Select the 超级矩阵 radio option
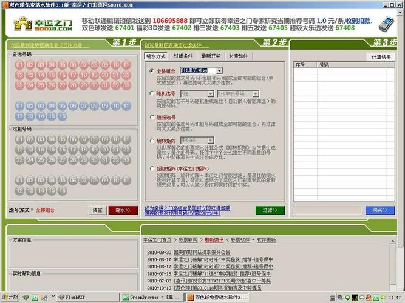Screen dimensions: 405x303 pos(152,168)
